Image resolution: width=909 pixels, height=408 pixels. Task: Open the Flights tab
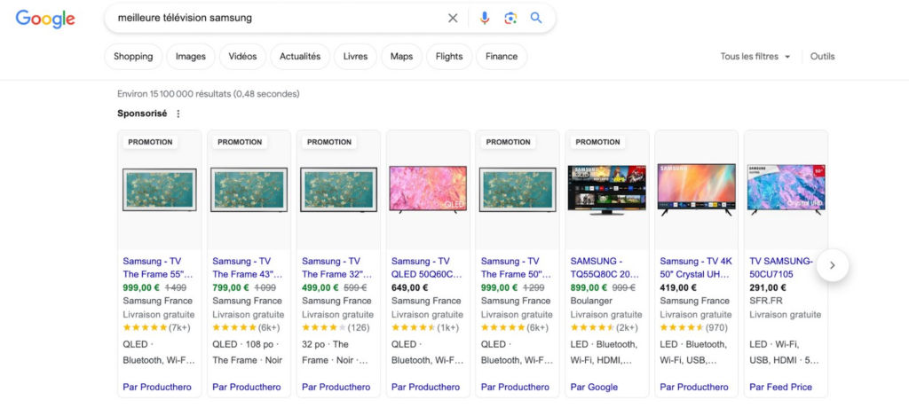point(449,56)
